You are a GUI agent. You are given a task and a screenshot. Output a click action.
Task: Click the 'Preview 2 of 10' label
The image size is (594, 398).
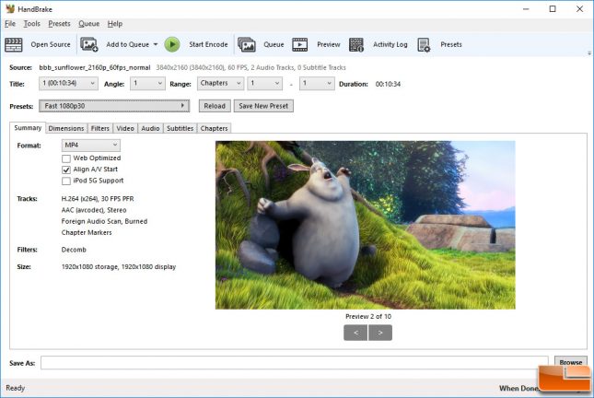pyautogui.click(x=368, y=317)
